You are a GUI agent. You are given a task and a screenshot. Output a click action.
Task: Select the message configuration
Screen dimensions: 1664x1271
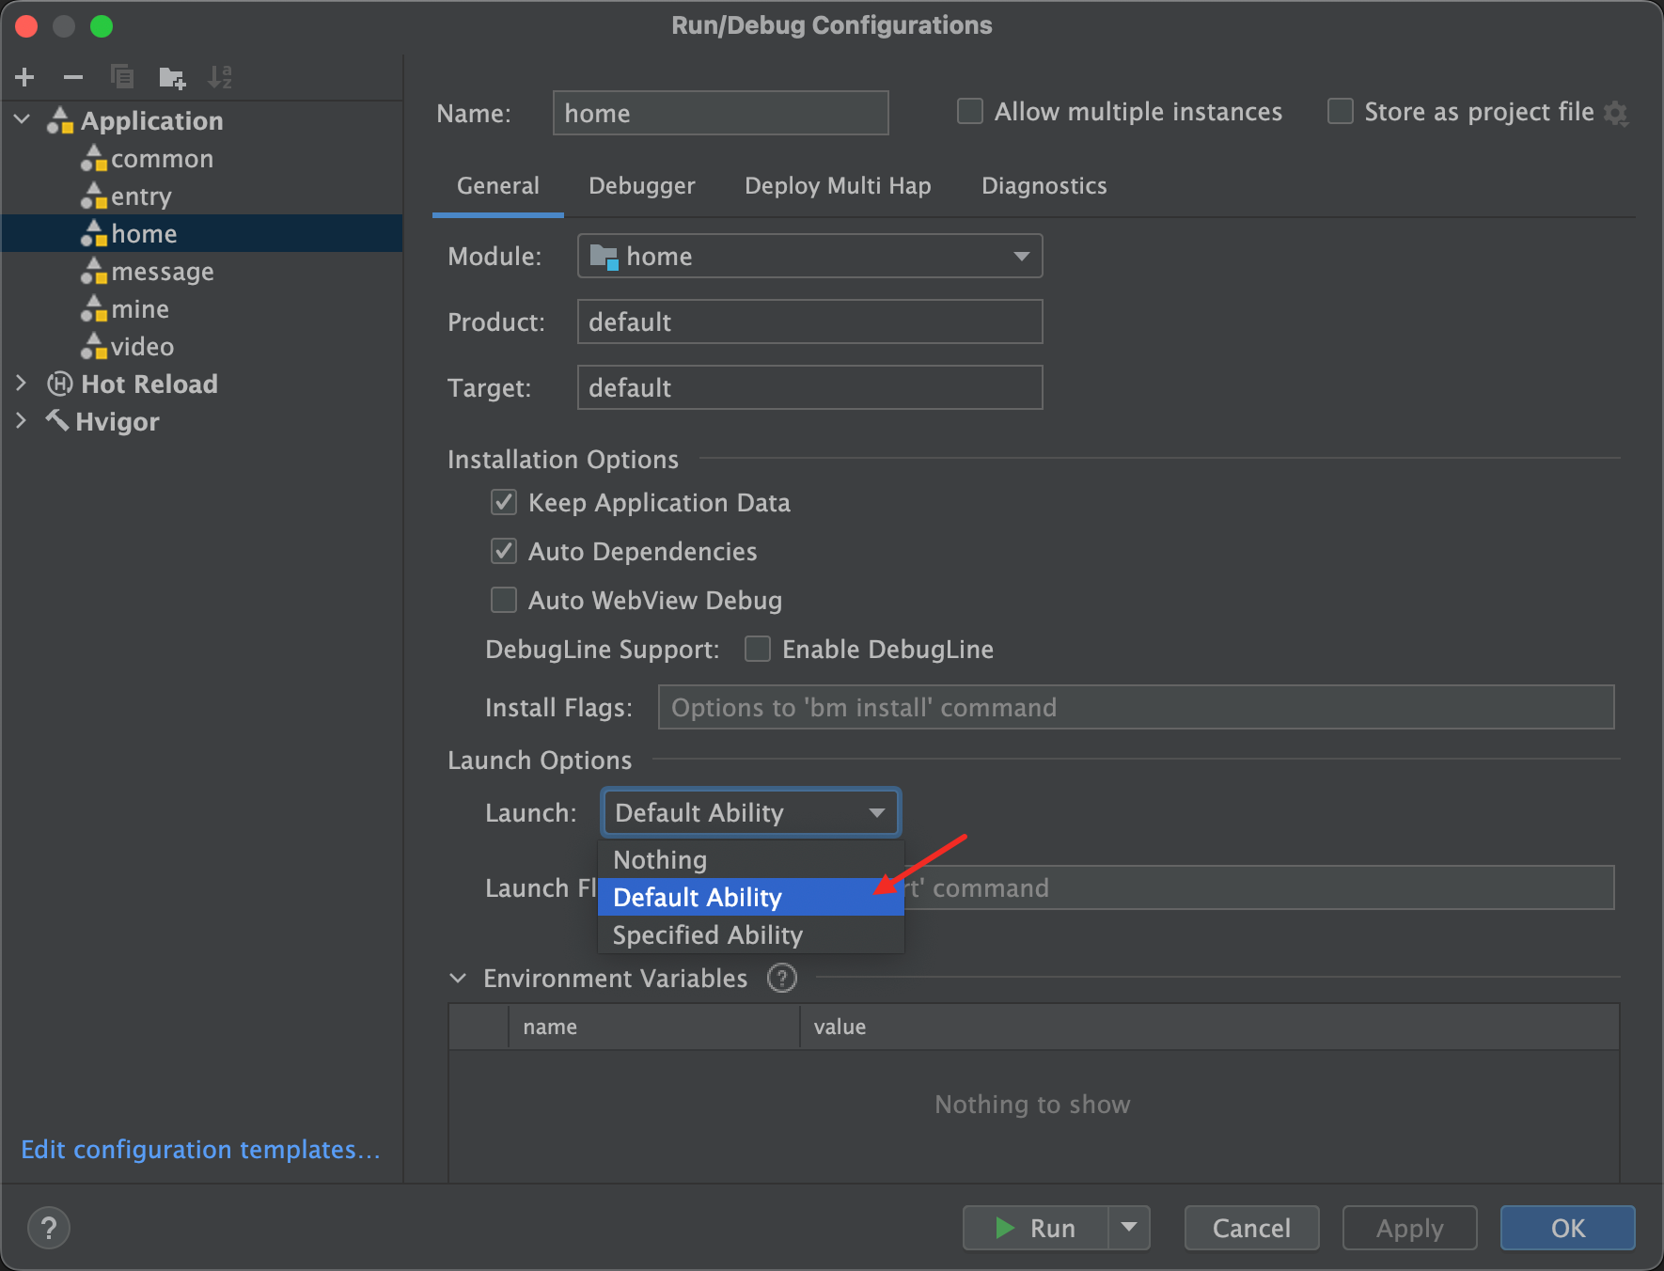[202, 272]
